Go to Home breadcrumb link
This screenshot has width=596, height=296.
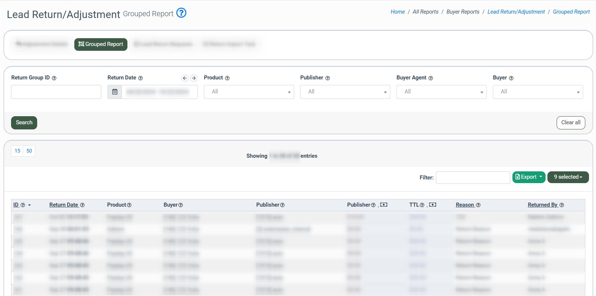tap(398, 12)
